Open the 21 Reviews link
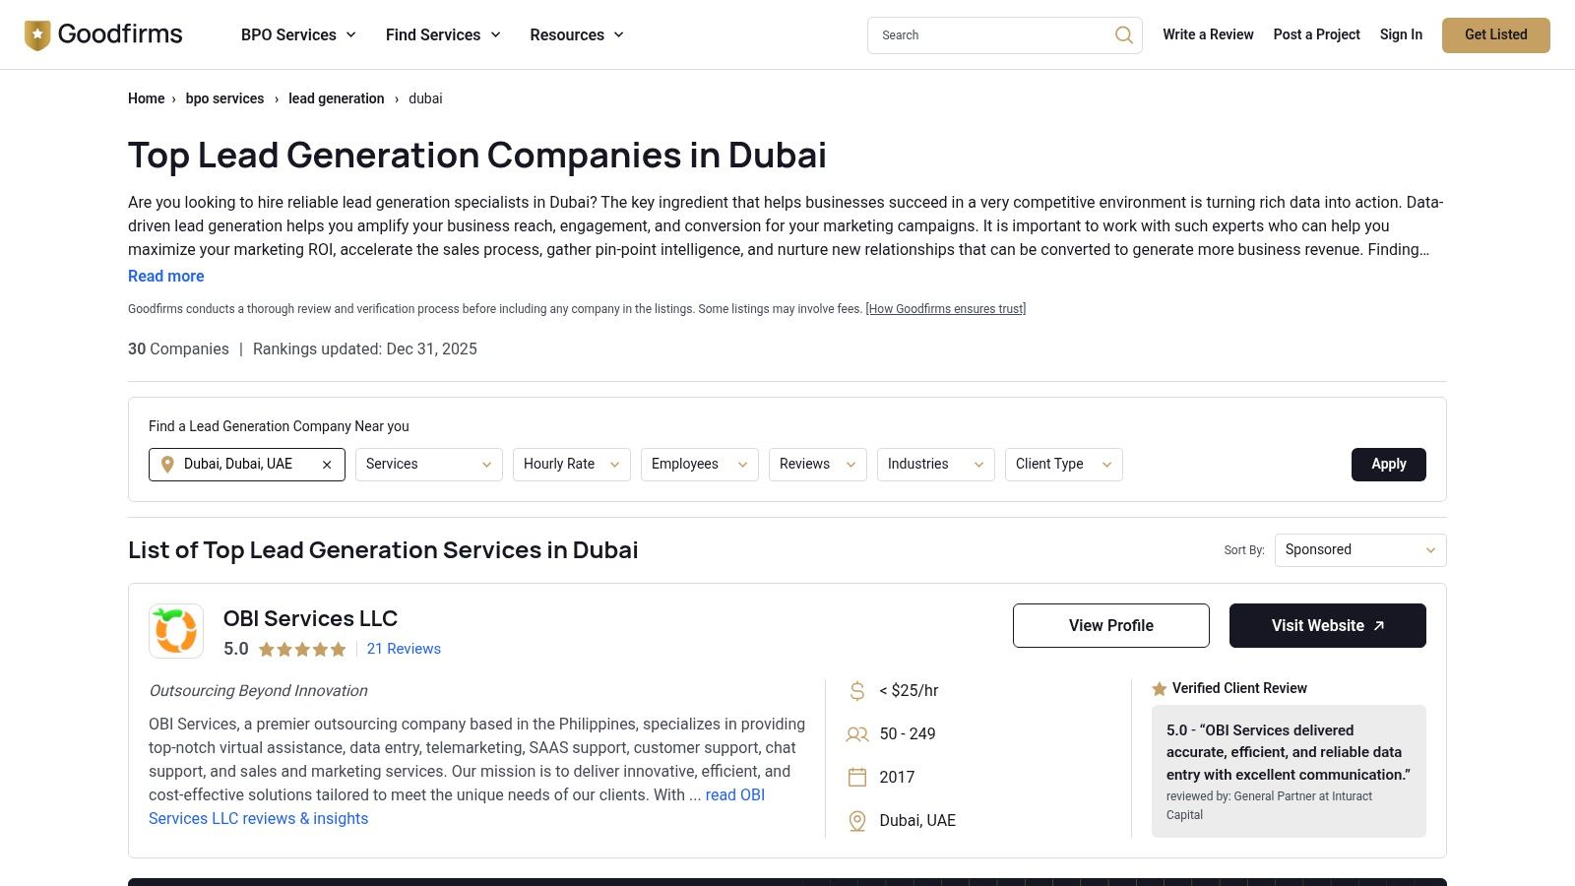The height and width of the screenshot is (886, 1575). click(404, 649)
